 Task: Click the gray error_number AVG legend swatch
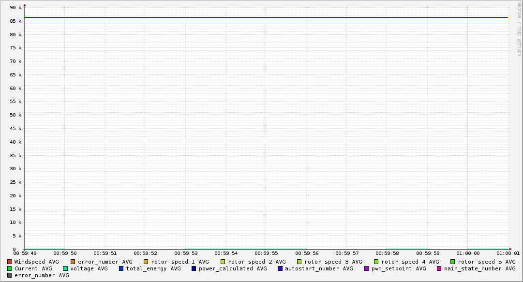(10, 275)
